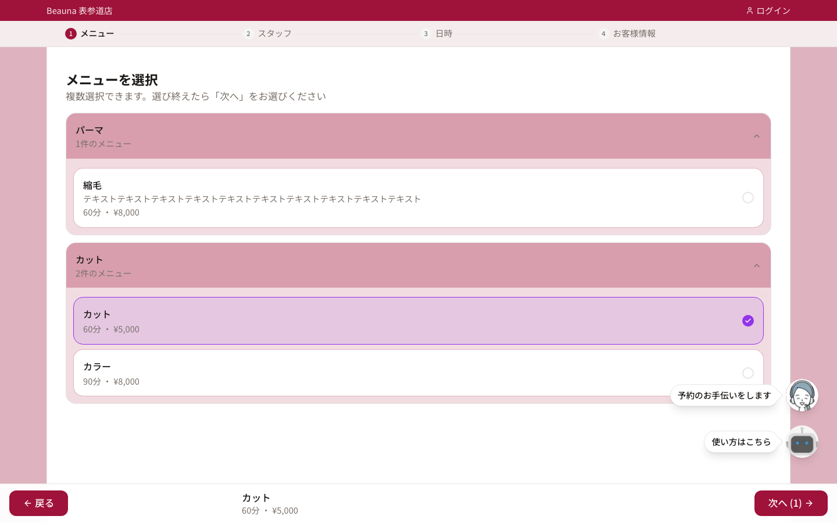The height and width of the screenshot is (523, 837).
Task: Click the step 1 number badge
Action: [x=71, y=34]
